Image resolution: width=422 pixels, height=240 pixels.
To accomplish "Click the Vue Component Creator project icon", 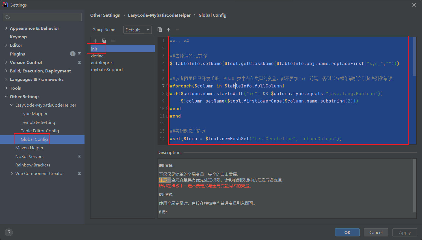I will (x=80, y=173).
